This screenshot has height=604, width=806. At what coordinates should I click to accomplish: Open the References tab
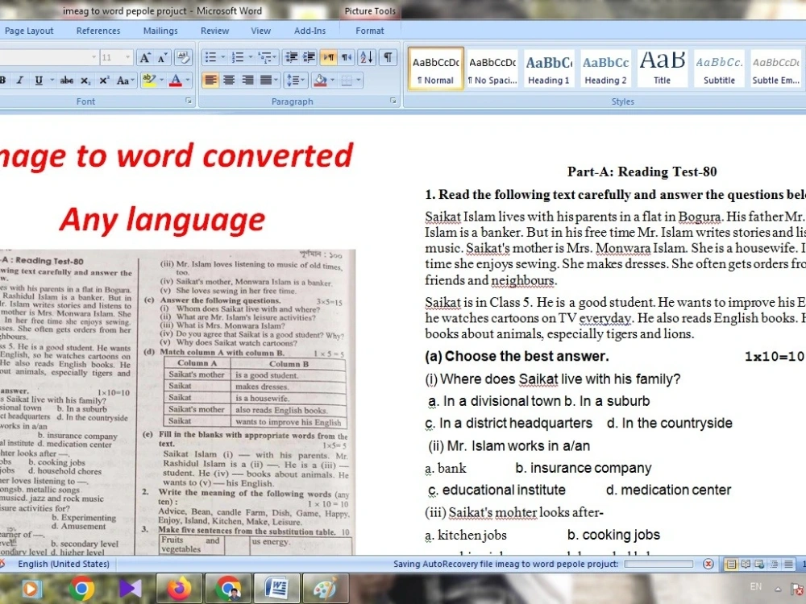[x=98, y=31]
